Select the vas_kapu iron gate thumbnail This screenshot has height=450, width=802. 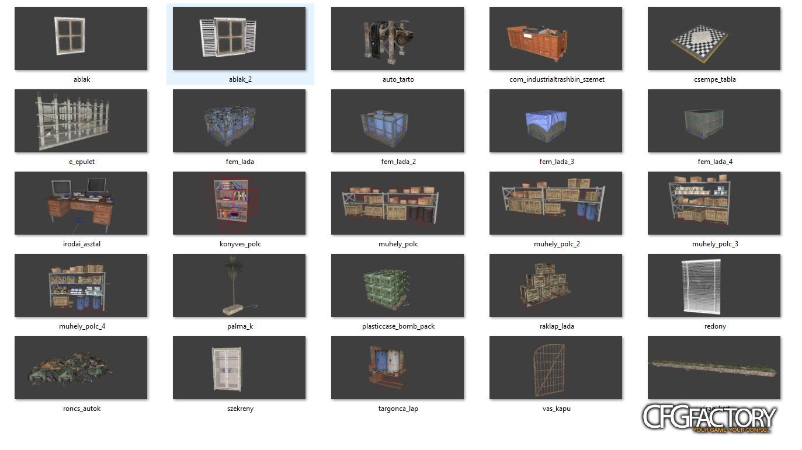coord(556,368)
